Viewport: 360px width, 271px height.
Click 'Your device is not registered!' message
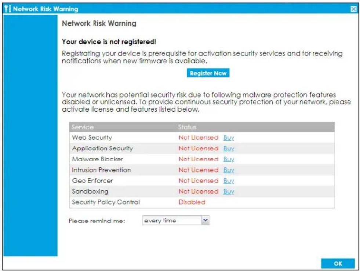coord(109,42)
